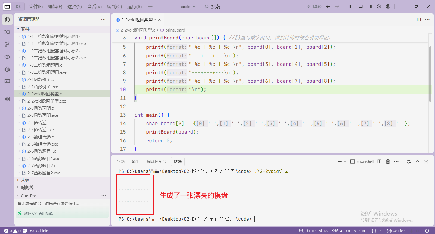Expand the 时间线 timeline section
The height and width of the screenshot is (234, 435).
pos(63,187)
